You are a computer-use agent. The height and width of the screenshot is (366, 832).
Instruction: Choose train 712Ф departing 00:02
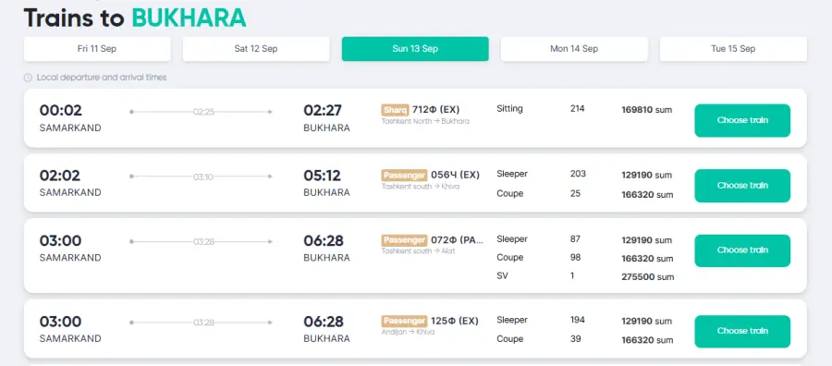click(742, 120)
